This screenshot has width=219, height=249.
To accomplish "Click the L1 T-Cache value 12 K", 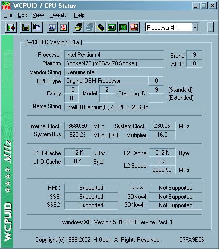I will coord(78,153).
